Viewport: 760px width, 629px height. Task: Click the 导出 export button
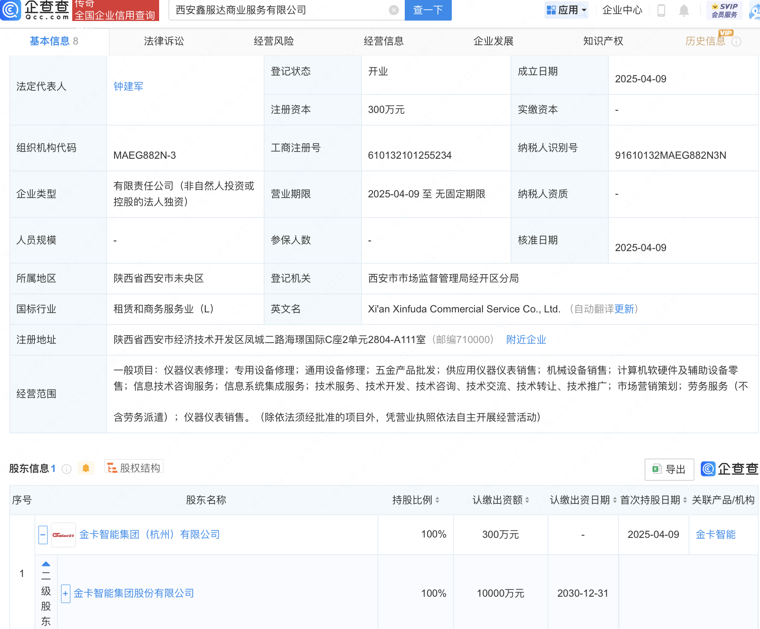[x=669, y=469]
